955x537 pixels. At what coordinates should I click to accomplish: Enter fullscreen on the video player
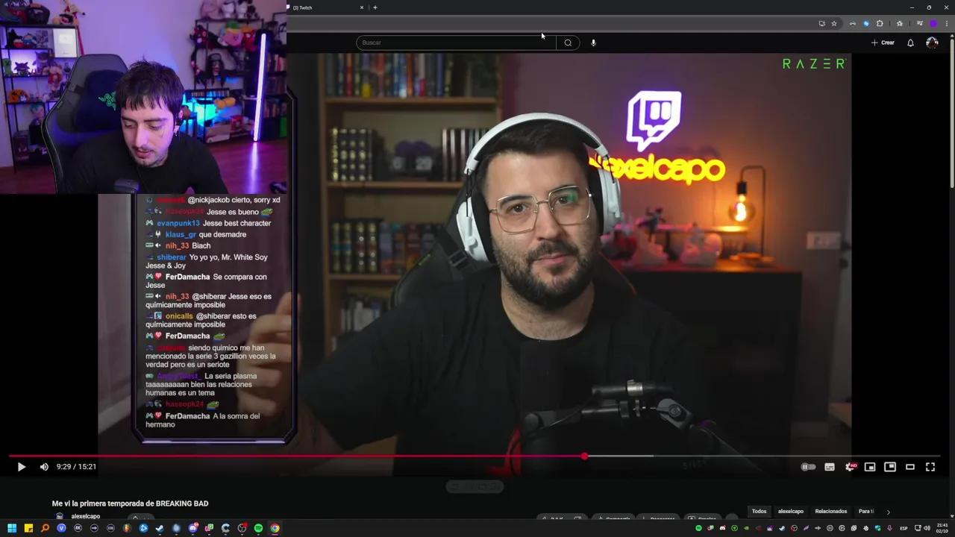click(x=930, y=467)
